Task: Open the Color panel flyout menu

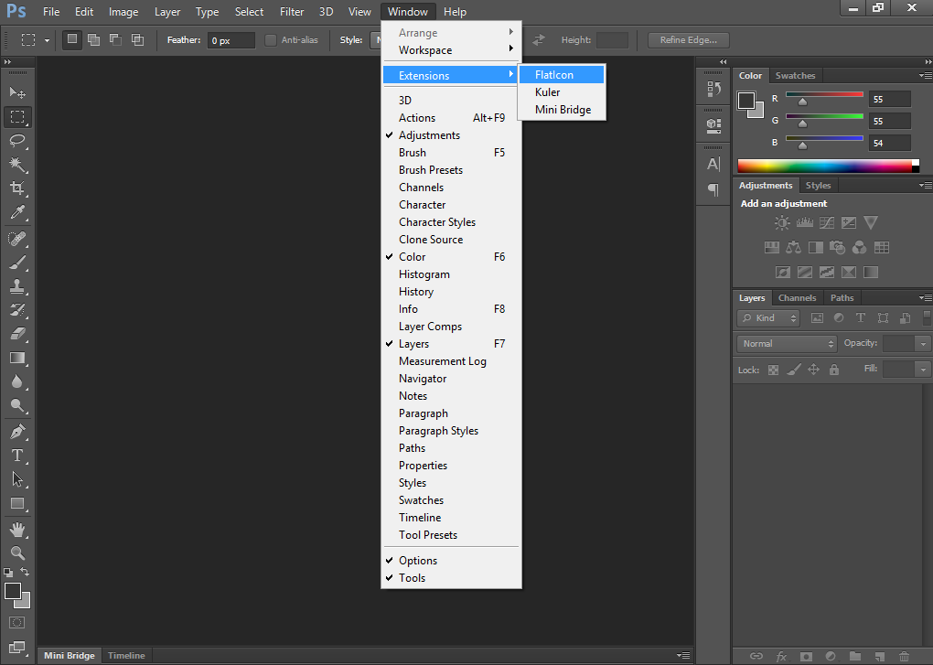Action: coord(926,76)
